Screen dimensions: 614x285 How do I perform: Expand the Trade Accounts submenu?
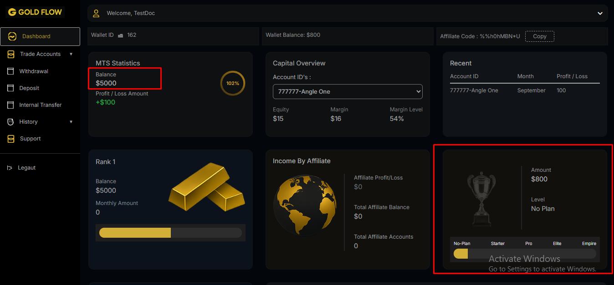(x=71, y=54)
